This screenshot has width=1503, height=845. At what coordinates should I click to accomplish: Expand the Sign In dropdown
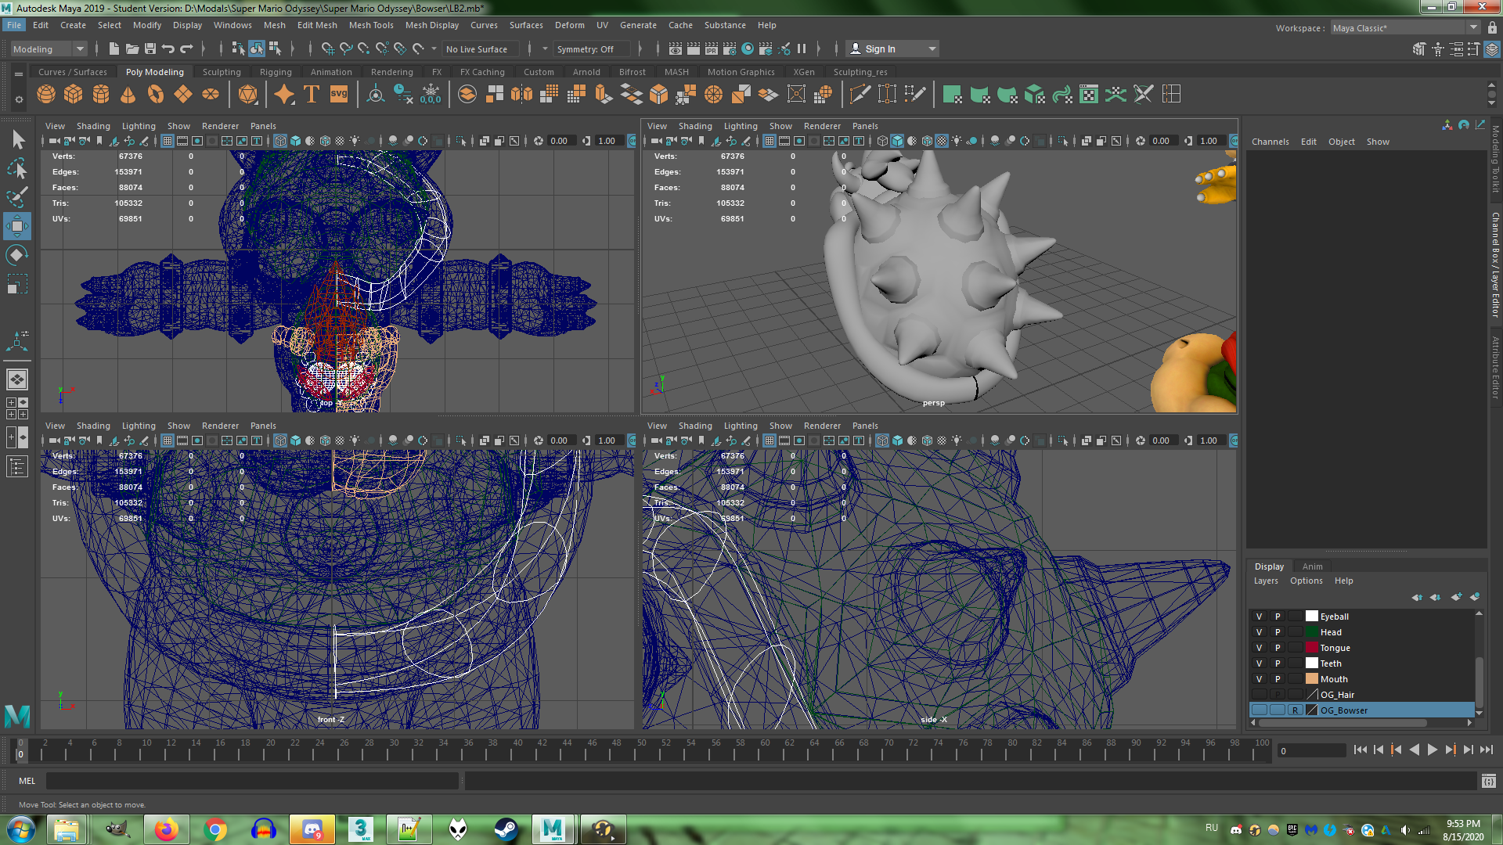932,49
